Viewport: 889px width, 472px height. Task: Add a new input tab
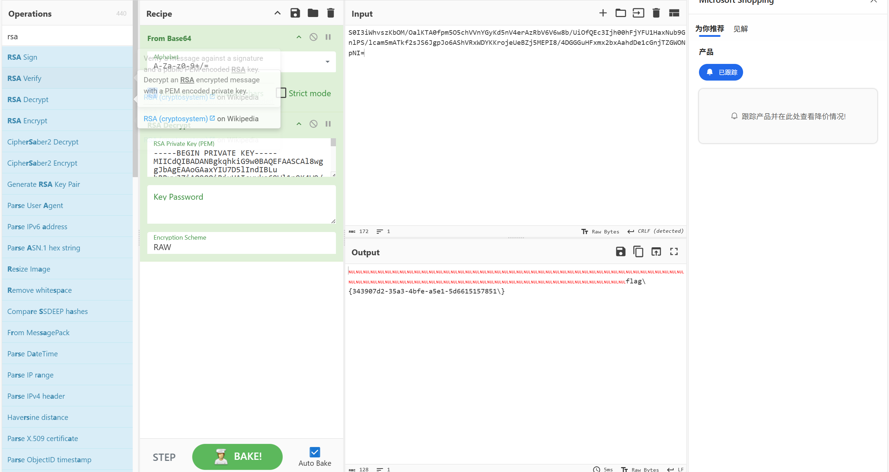[603, 13]
